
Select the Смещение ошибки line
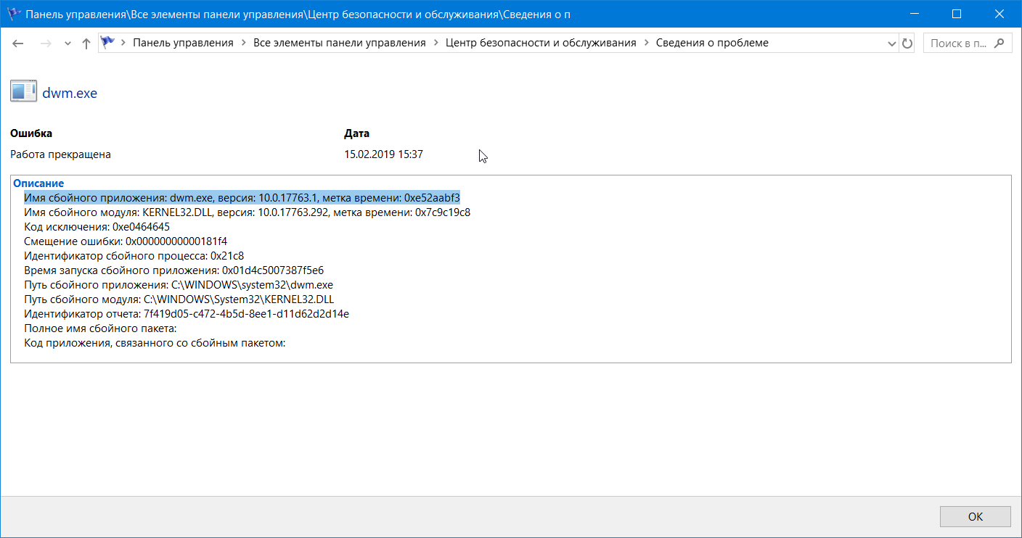[126, 241]
